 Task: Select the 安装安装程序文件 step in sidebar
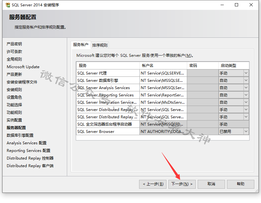[22, 82]
